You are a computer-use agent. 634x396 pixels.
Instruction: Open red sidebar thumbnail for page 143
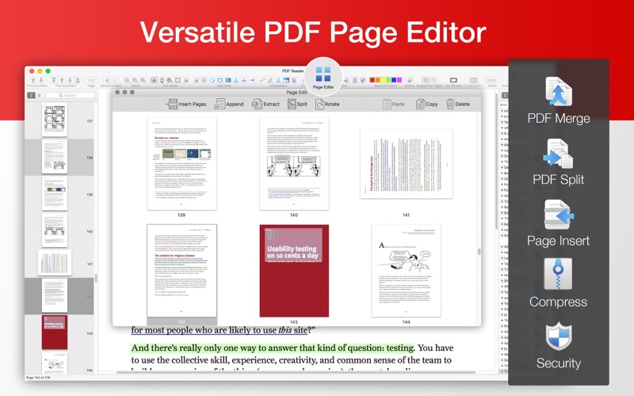coord(55,333)
